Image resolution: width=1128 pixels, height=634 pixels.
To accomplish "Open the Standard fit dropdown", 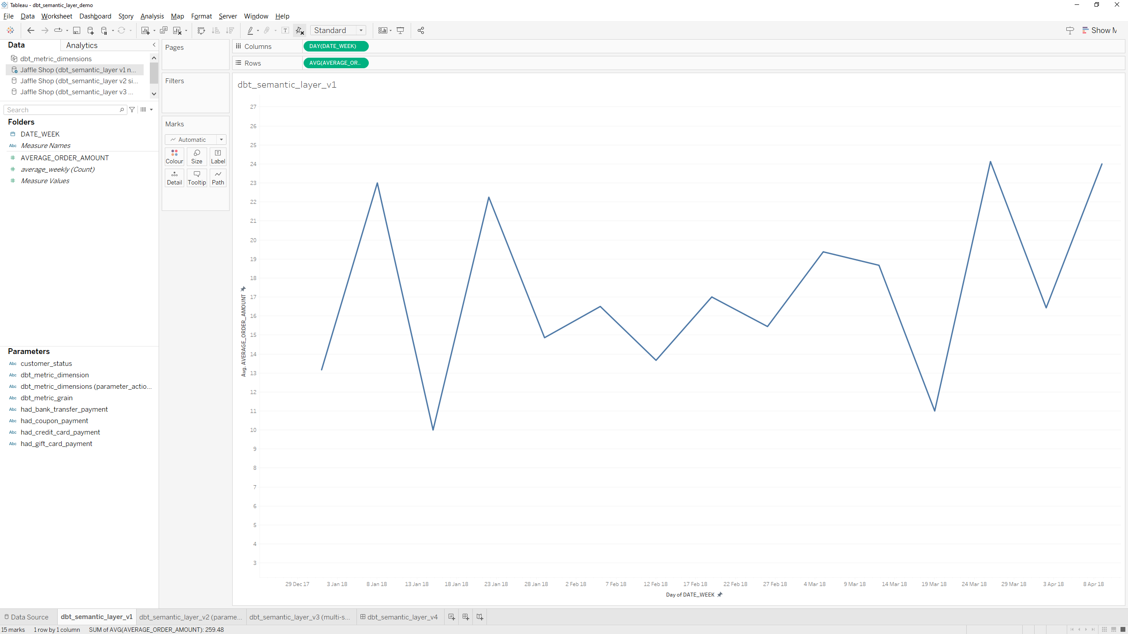I will 338,30.
